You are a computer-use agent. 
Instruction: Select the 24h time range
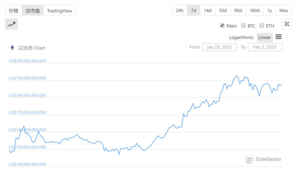pos(179,10)
